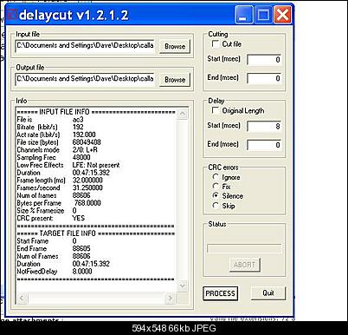This screenshot has height=335, width=348.
Task: Focus the Input file path field
Action: click(x=85, y=46)
